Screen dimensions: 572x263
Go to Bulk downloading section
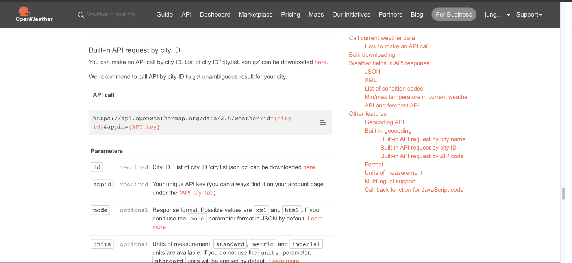coord(372,55)
